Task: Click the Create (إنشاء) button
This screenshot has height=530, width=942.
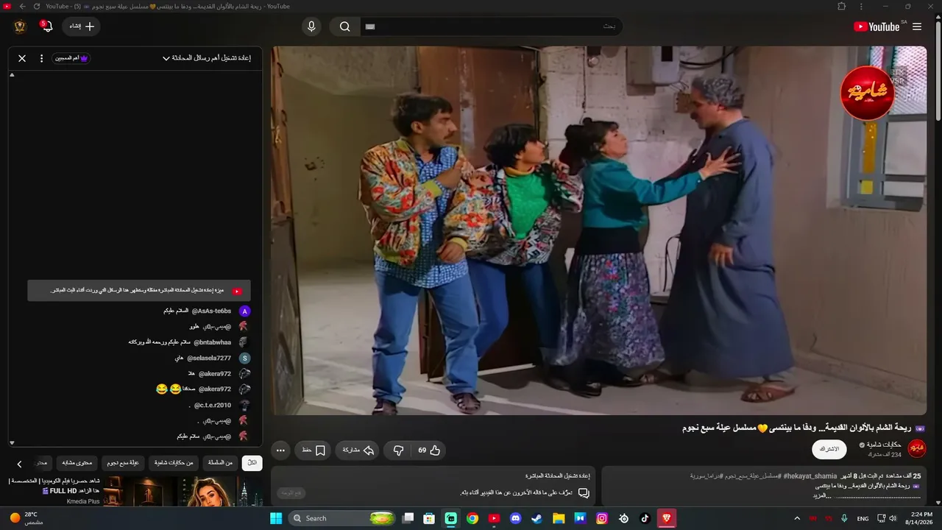Action: coord(82,26)
